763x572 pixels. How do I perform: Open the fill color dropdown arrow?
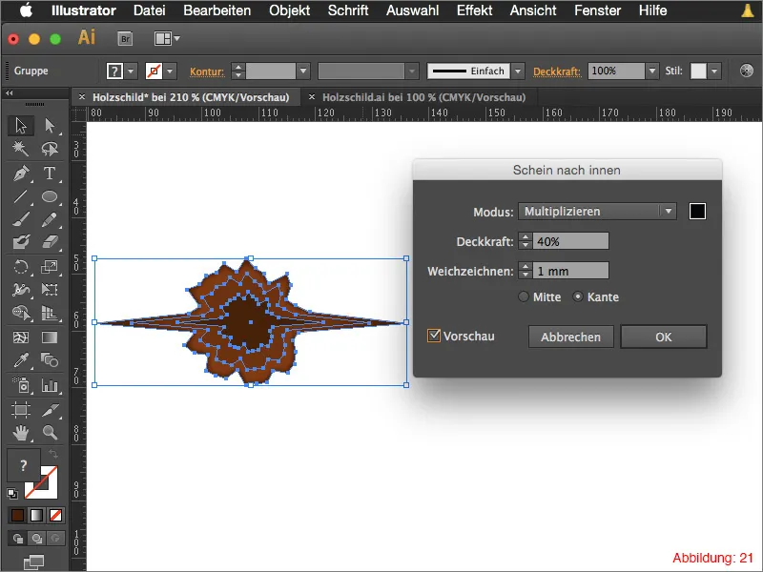pos(131,71)
